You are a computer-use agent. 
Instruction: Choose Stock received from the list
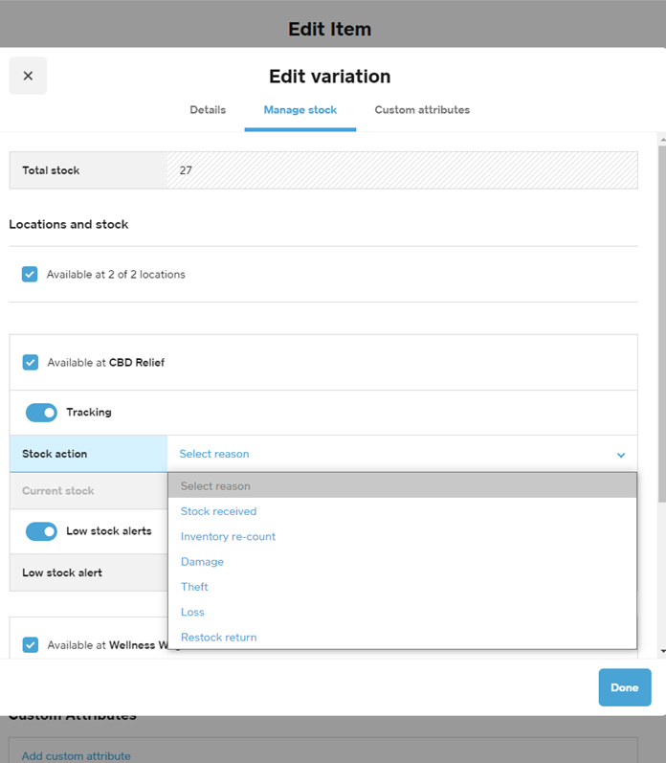coord(218,511)
